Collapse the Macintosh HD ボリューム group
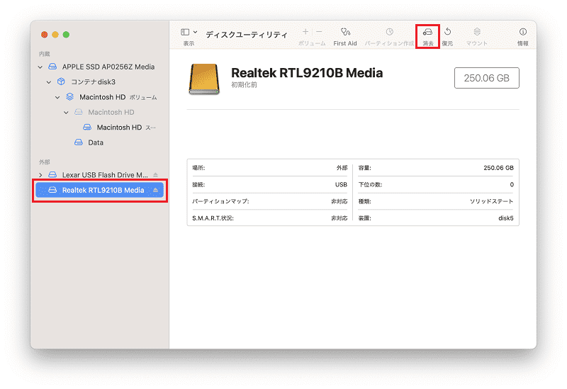Image resolution: width=567 pixels, height=389 pixels. click(57, 97)
